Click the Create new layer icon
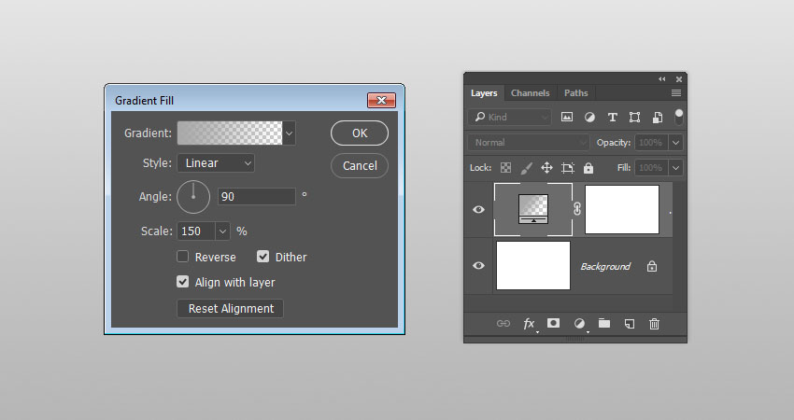794x420 pixels. 630,323
